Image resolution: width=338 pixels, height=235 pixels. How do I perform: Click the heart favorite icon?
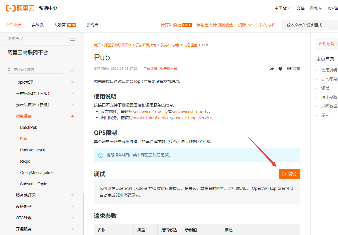click(280, 69)
